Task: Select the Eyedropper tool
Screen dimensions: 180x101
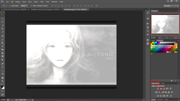Action: 3,32
